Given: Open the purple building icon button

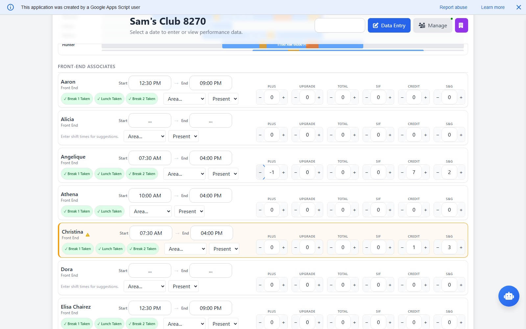Looking at the screenshot, I should 461,25.
